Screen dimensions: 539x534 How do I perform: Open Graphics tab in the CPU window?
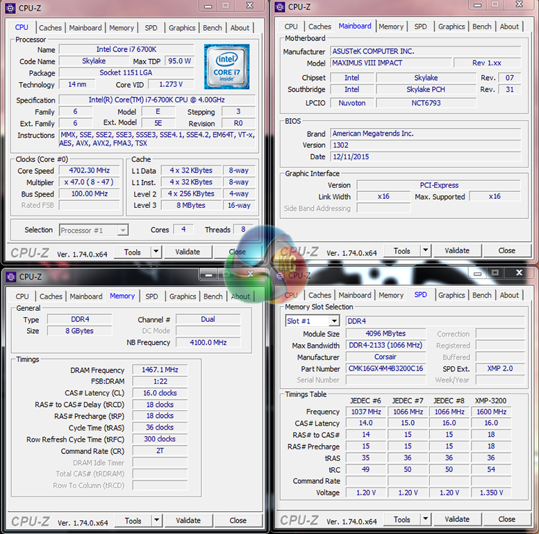pyautogui.click(x=182, y=28)
